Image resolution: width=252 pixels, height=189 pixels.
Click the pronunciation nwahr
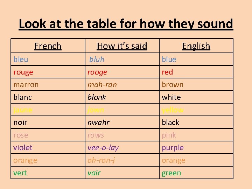pos(98,122)
